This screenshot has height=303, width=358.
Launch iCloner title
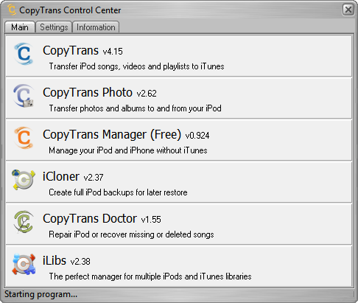point(61,176)
